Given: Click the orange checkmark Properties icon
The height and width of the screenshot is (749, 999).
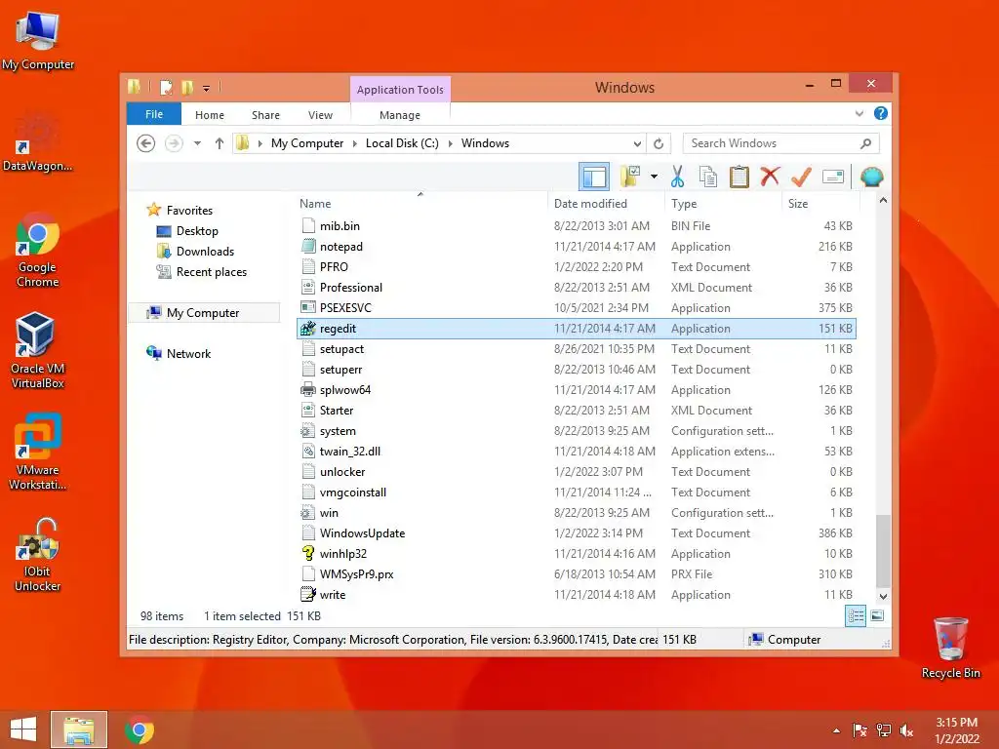Looking at the screenshot, I should tap(801, 177).
